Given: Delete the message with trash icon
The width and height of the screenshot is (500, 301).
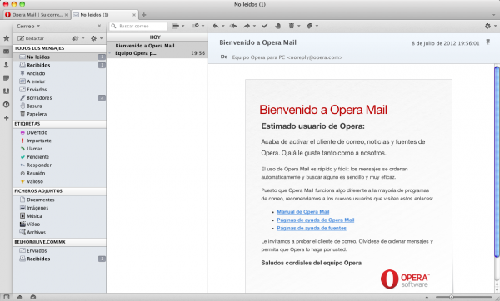Looking at the screenshot, I should (291, 26).
